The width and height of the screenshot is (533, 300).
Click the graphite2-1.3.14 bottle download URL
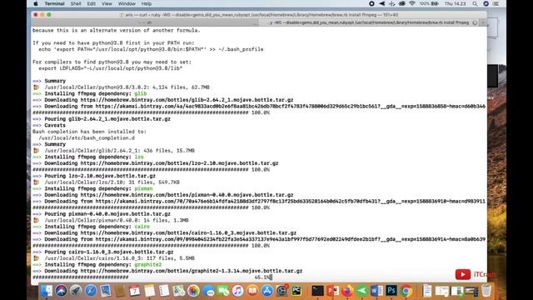click(192, 271)
